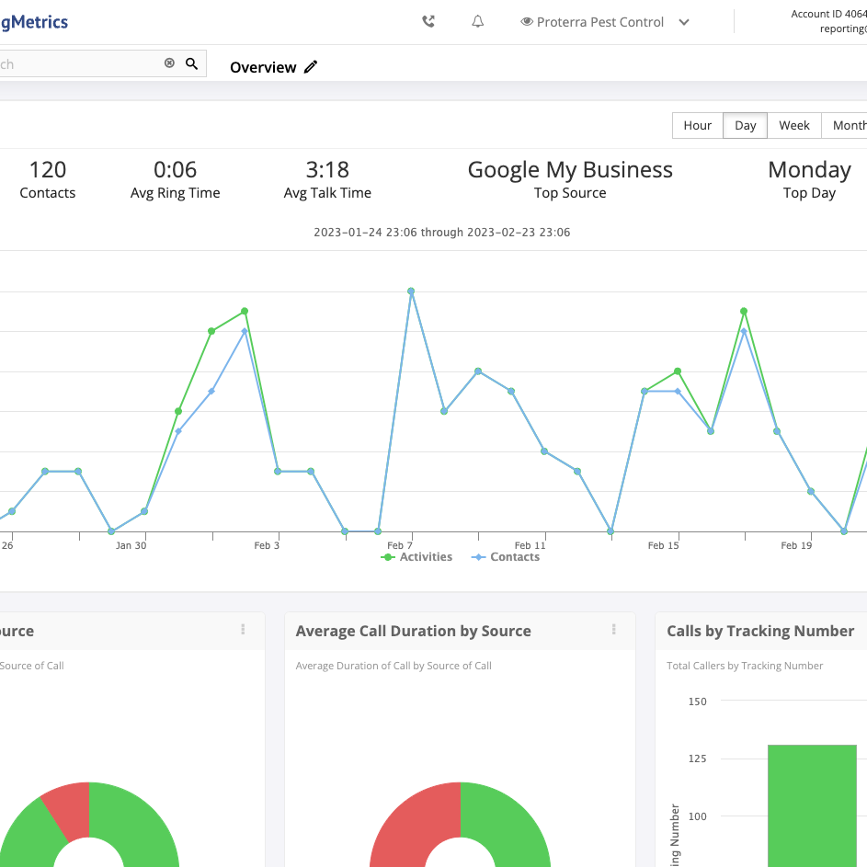
Task: Click the magnifying glass search icon
Action: pos(191,63)
